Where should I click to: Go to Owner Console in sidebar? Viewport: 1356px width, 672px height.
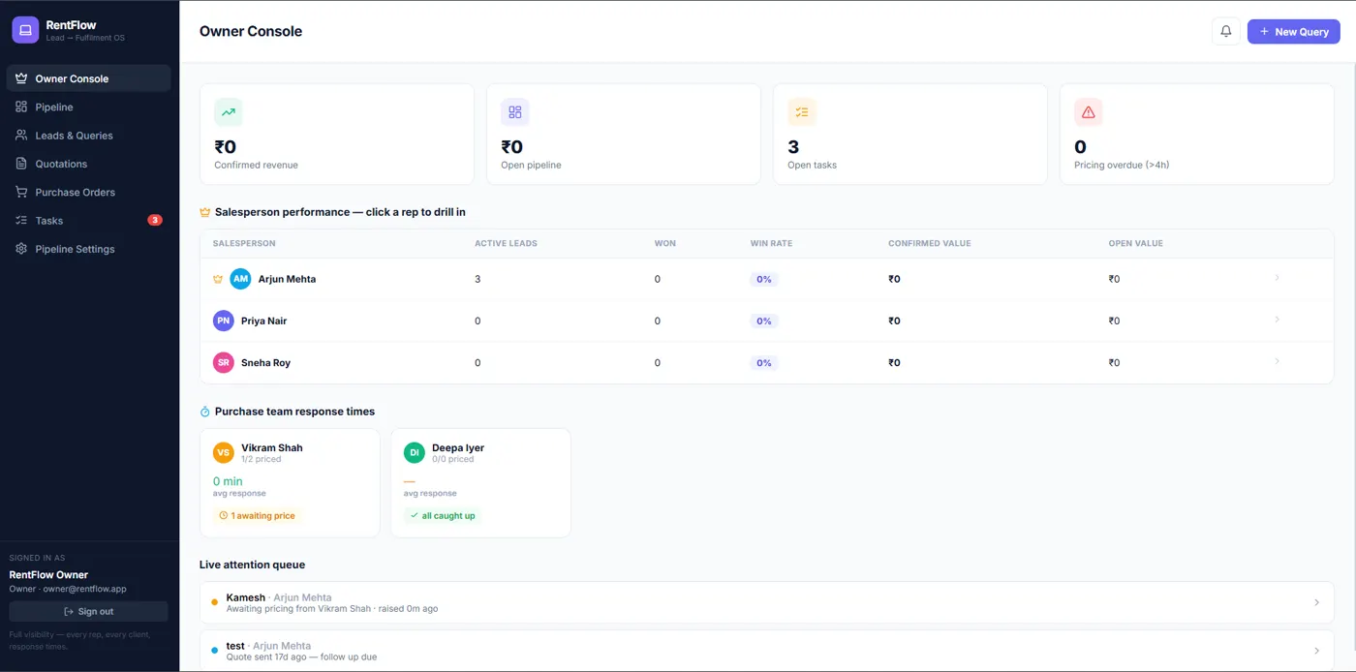[88, 78]
